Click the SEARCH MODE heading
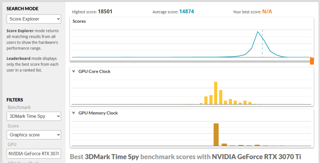Image resolution: width=320 pixels, height=163 pixels. (23, 9)
